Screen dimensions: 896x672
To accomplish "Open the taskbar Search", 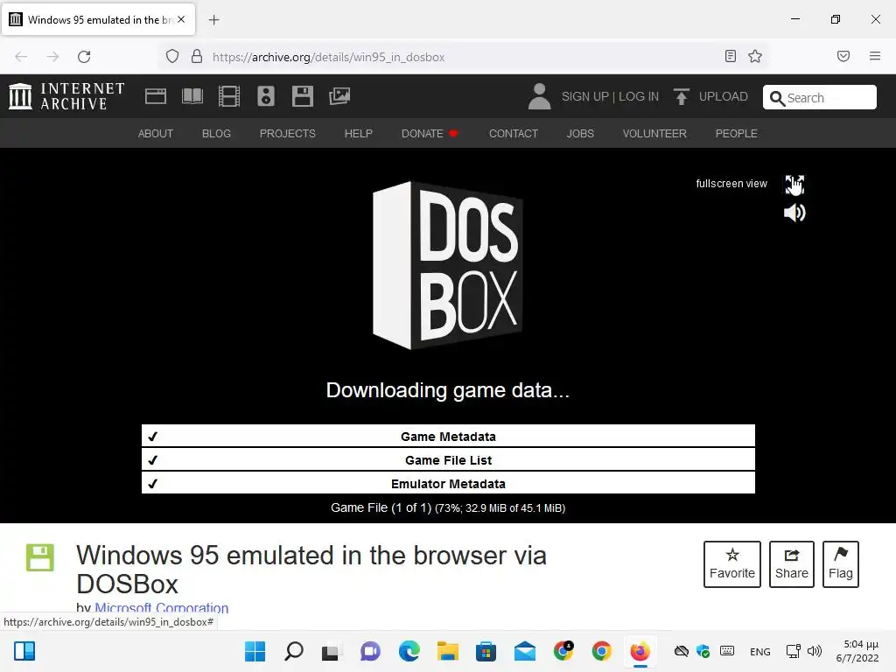I will (294, 651).
